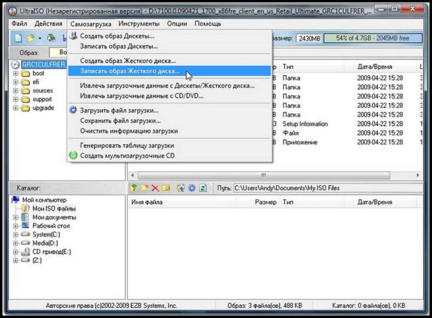Click the horizontal scrollbar thumb in image pane

click(x=263, y=175)
